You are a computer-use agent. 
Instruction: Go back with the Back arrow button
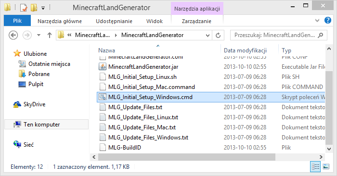[x=13, y=35]
